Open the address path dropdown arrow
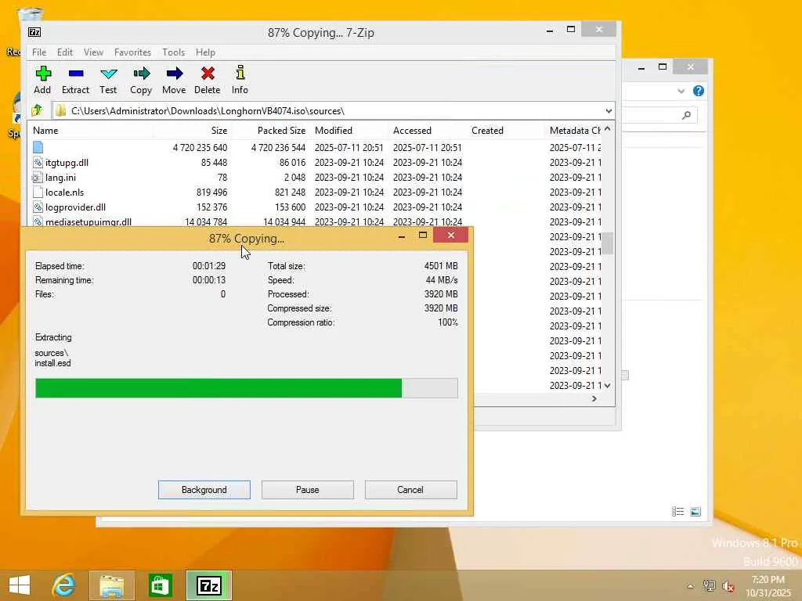The width and height of the screenshot is (802, 601). 608,111
